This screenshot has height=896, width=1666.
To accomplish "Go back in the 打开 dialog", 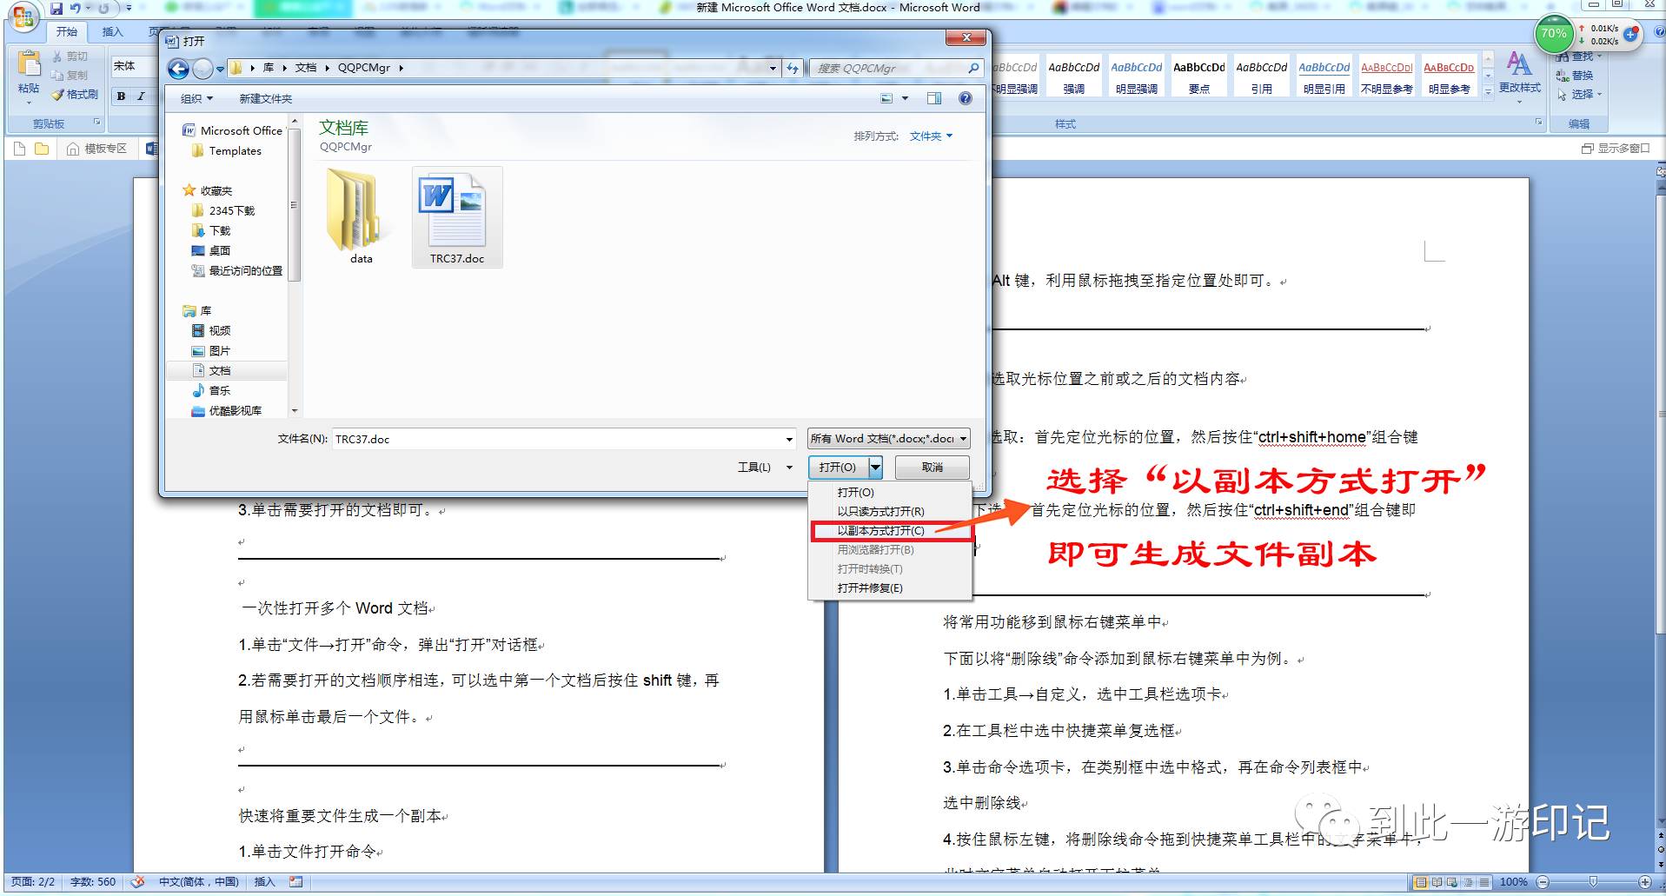I will (178, 69).
